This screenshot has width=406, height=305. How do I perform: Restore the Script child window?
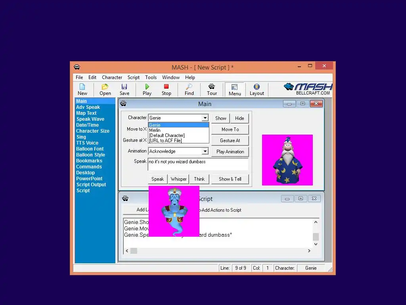(301, 199)
